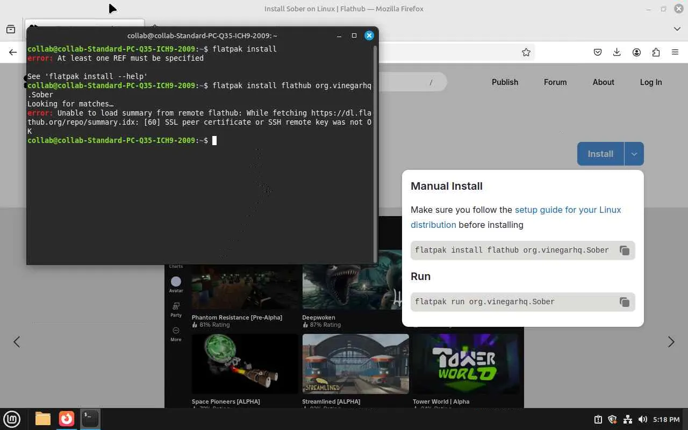Image resolution: width=688 pixels, height=430 pixels.
Task: Expand the Install button dropdown arrow
Action: point(634,154)
